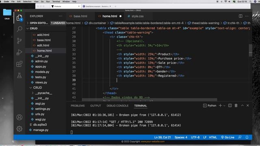Image resolution: width=260 pixels, height=146 pixels.
Task: Open the Problems panel tab
Action: 78,105
